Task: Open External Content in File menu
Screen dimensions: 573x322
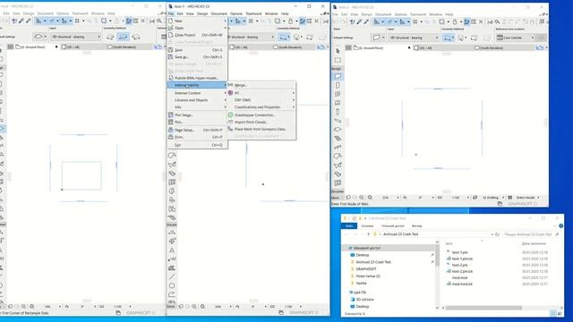Action: coord(197,93)
